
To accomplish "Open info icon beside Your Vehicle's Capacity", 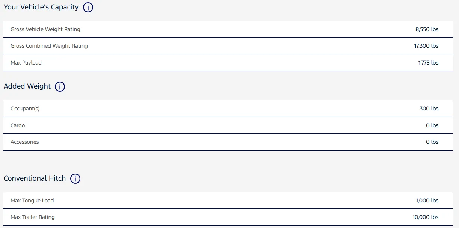I will pyautogui.click(x=88, y=7).
